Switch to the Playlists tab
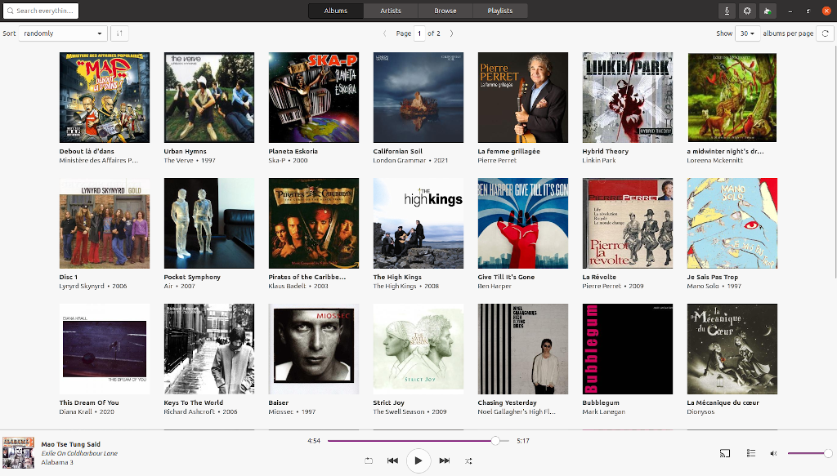The width and height of the screenshot is (837, 476). (x=500, y=11)
